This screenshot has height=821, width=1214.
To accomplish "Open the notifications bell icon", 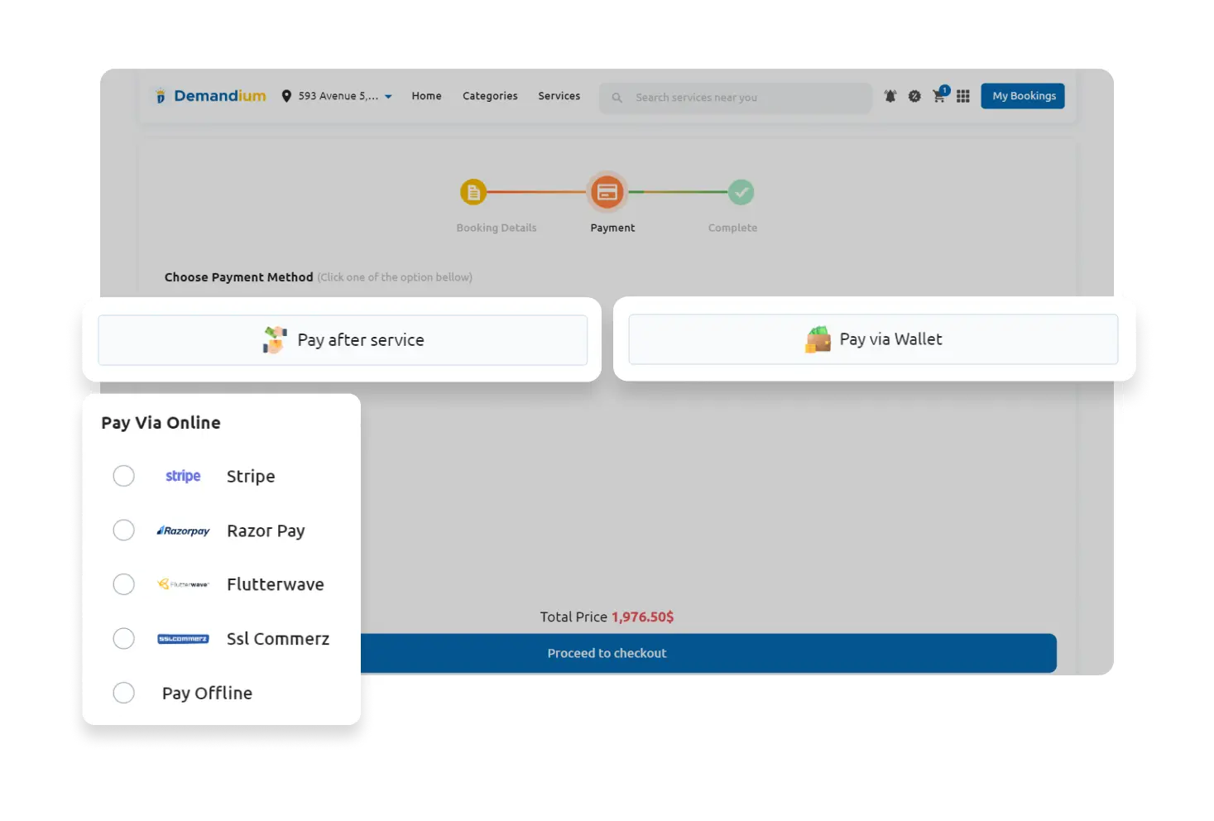I will pos(890,96).
